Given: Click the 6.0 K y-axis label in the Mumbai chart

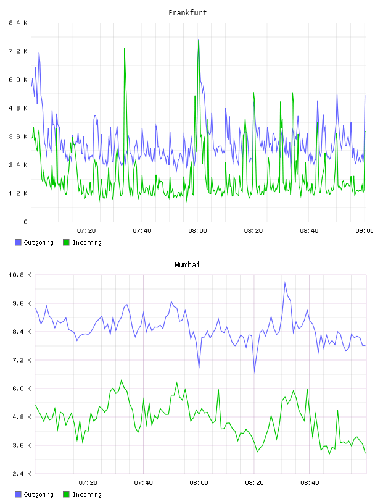Looking at the screenshot, I should 22,388.
